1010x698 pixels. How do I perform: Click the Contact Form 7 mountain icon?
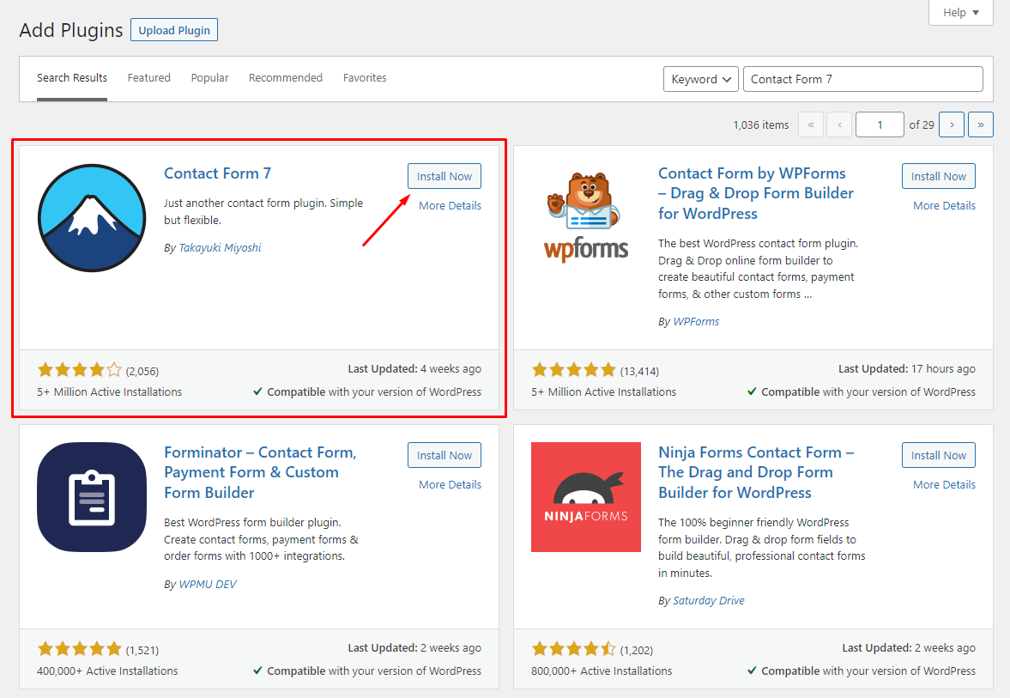click(92, 218)
